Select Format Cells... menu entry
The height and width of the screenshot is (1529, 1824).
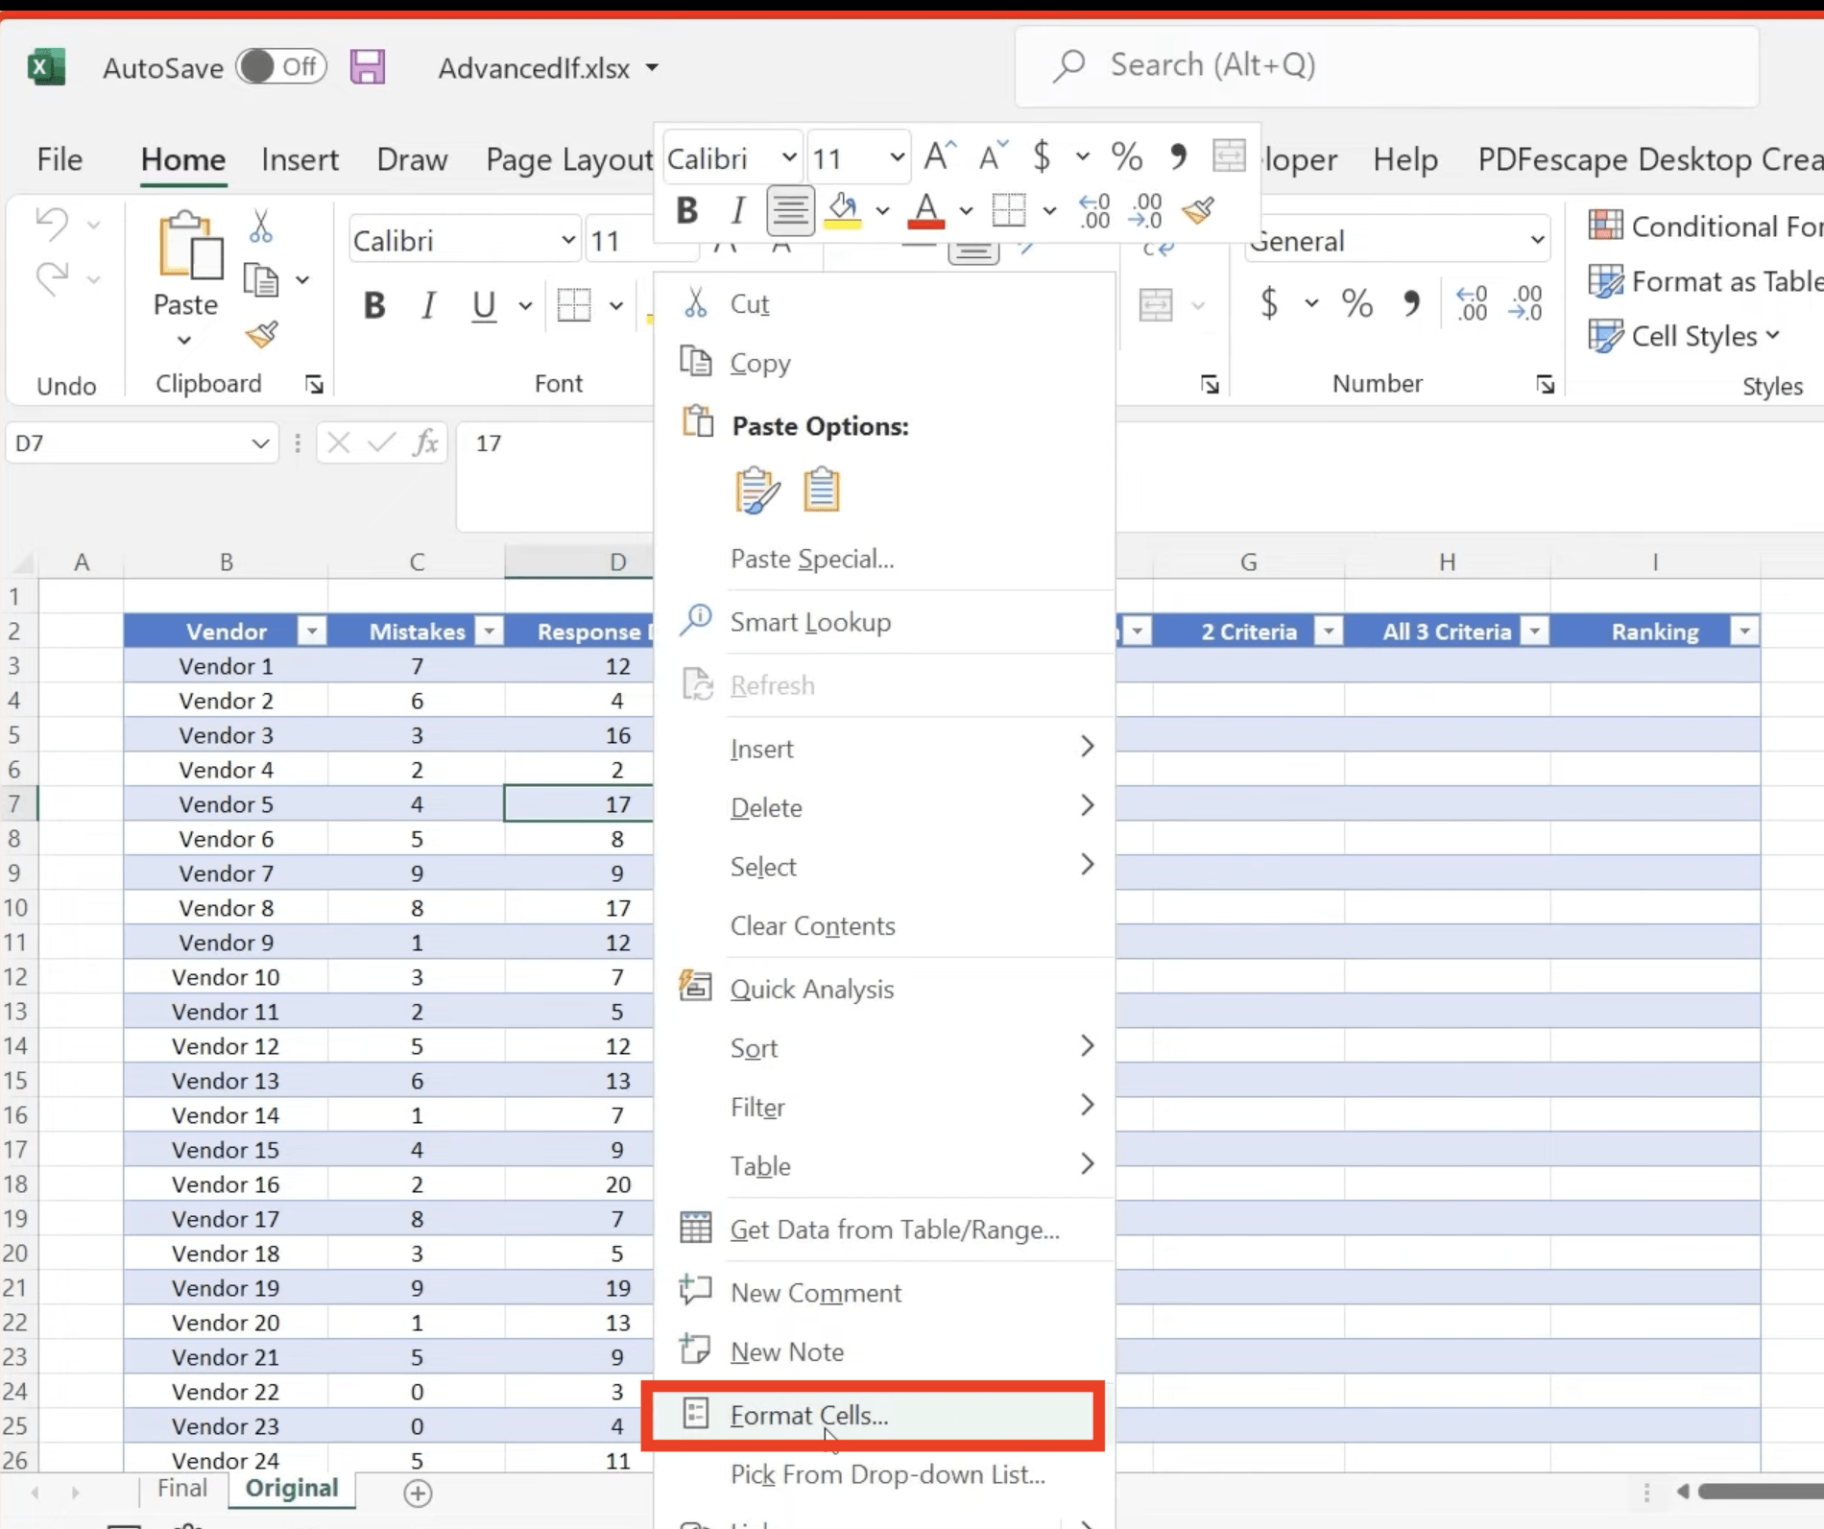point(874,1415)
